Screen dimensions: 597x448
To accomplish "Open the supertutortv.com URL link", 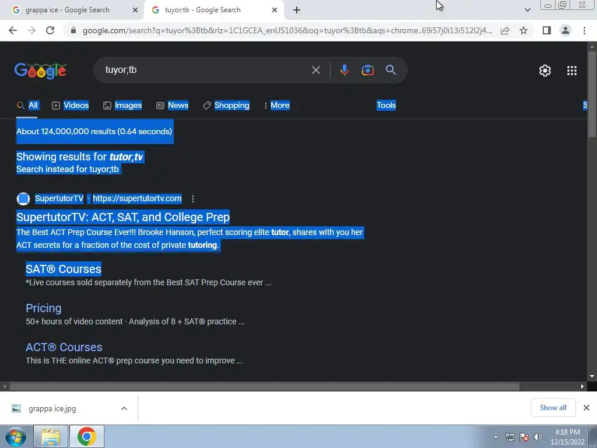I will (x=137, y=198).
